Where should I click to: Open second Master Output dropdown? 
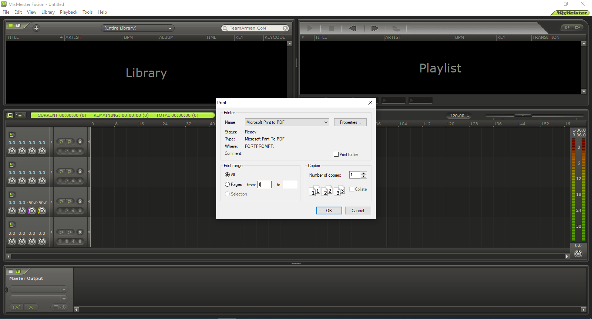[x=38, y=299]
